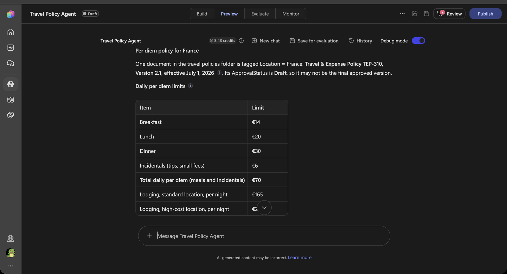Click the credits info icon

coord(241,41)
